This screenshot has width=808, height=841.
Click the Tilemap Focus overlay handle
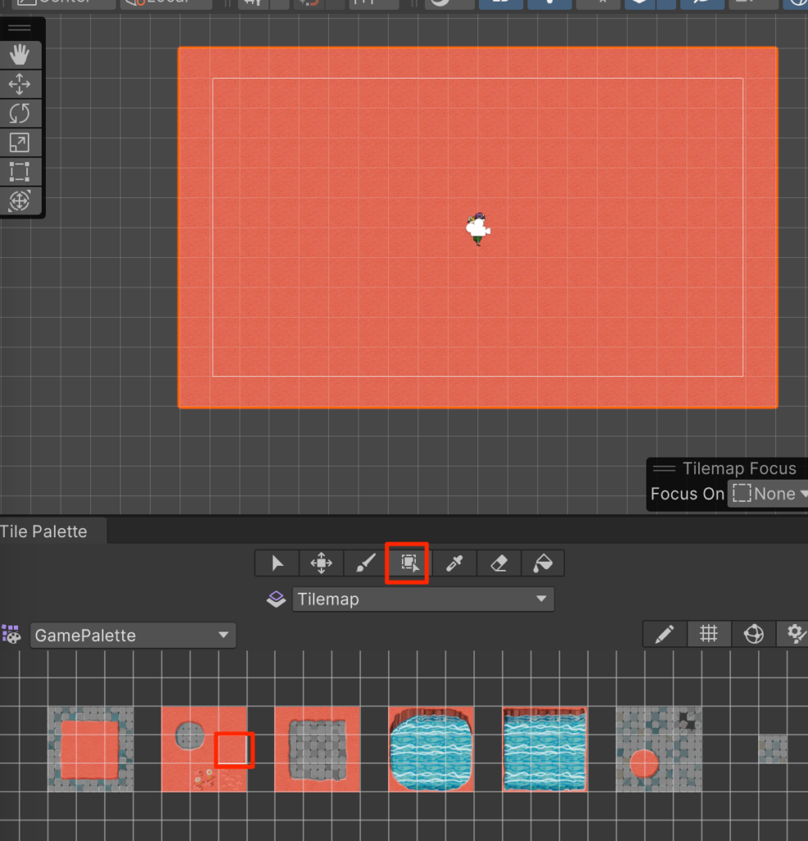click(x=664, y=469)
